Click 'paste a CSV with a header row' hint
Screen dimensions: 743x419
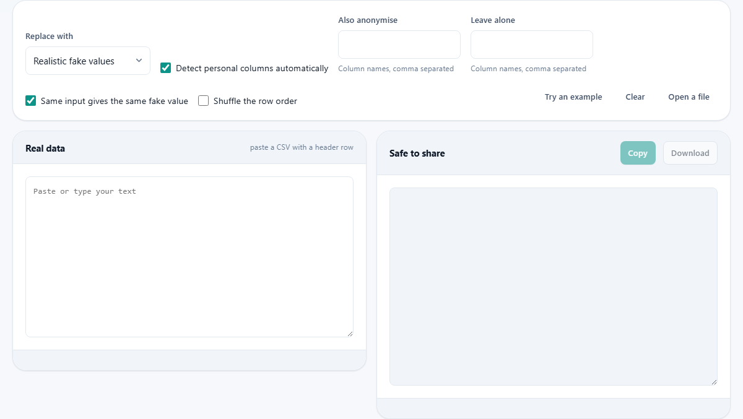302,147
